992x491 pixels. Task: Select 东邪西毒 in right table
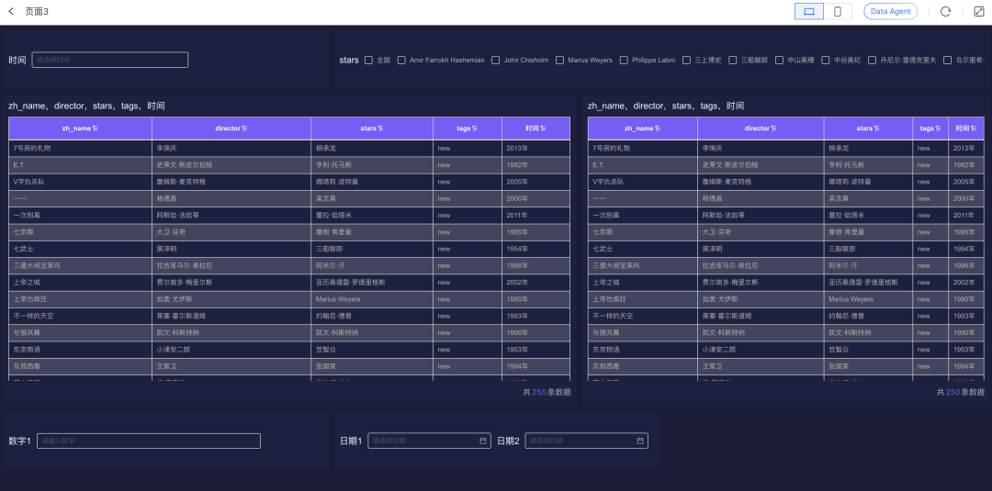pyautogui.click(x=606, y=366)
